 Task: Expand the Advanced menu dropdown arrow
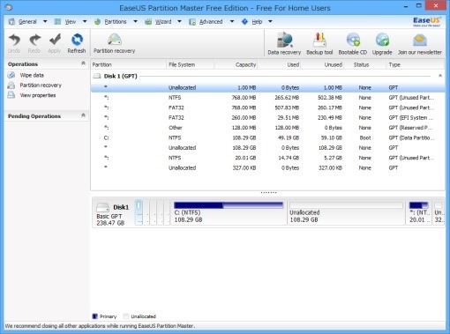(232, 21)
